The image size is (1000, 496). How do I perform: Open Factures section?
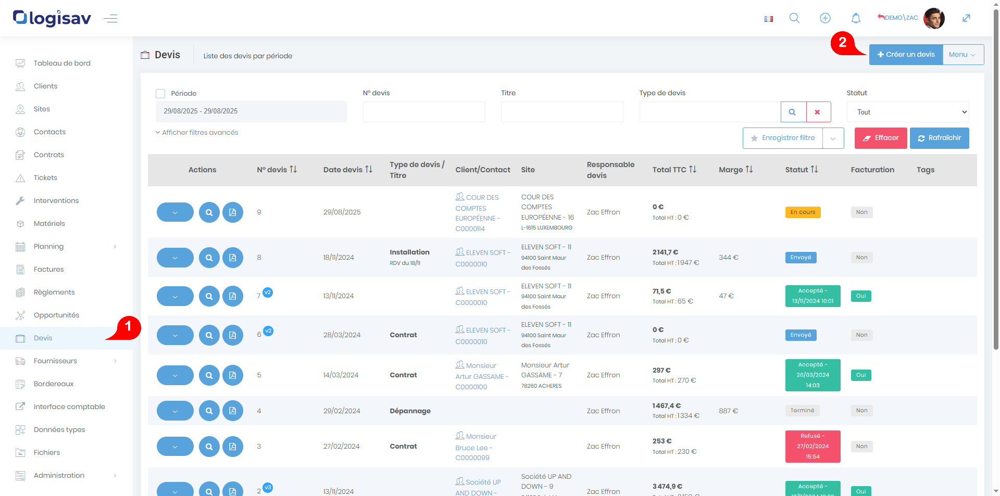[48, 269]
